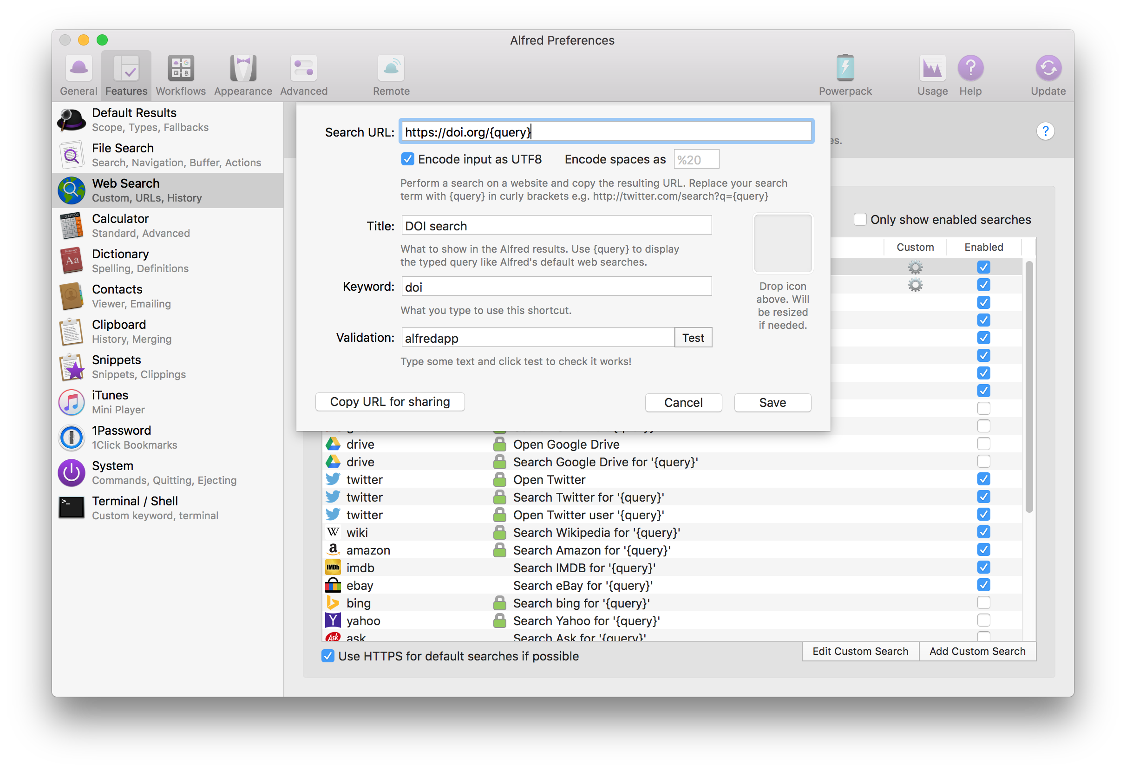Viewport: 1126px width, 771px height.
Task: Click the eBay icon in the ebay row
Action: point(333,585)
